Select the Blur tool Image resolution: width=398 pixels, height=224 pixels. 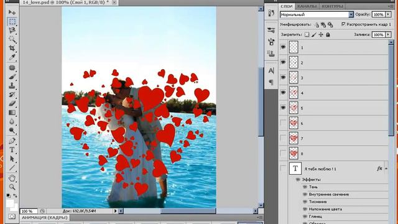coord(12,121)
